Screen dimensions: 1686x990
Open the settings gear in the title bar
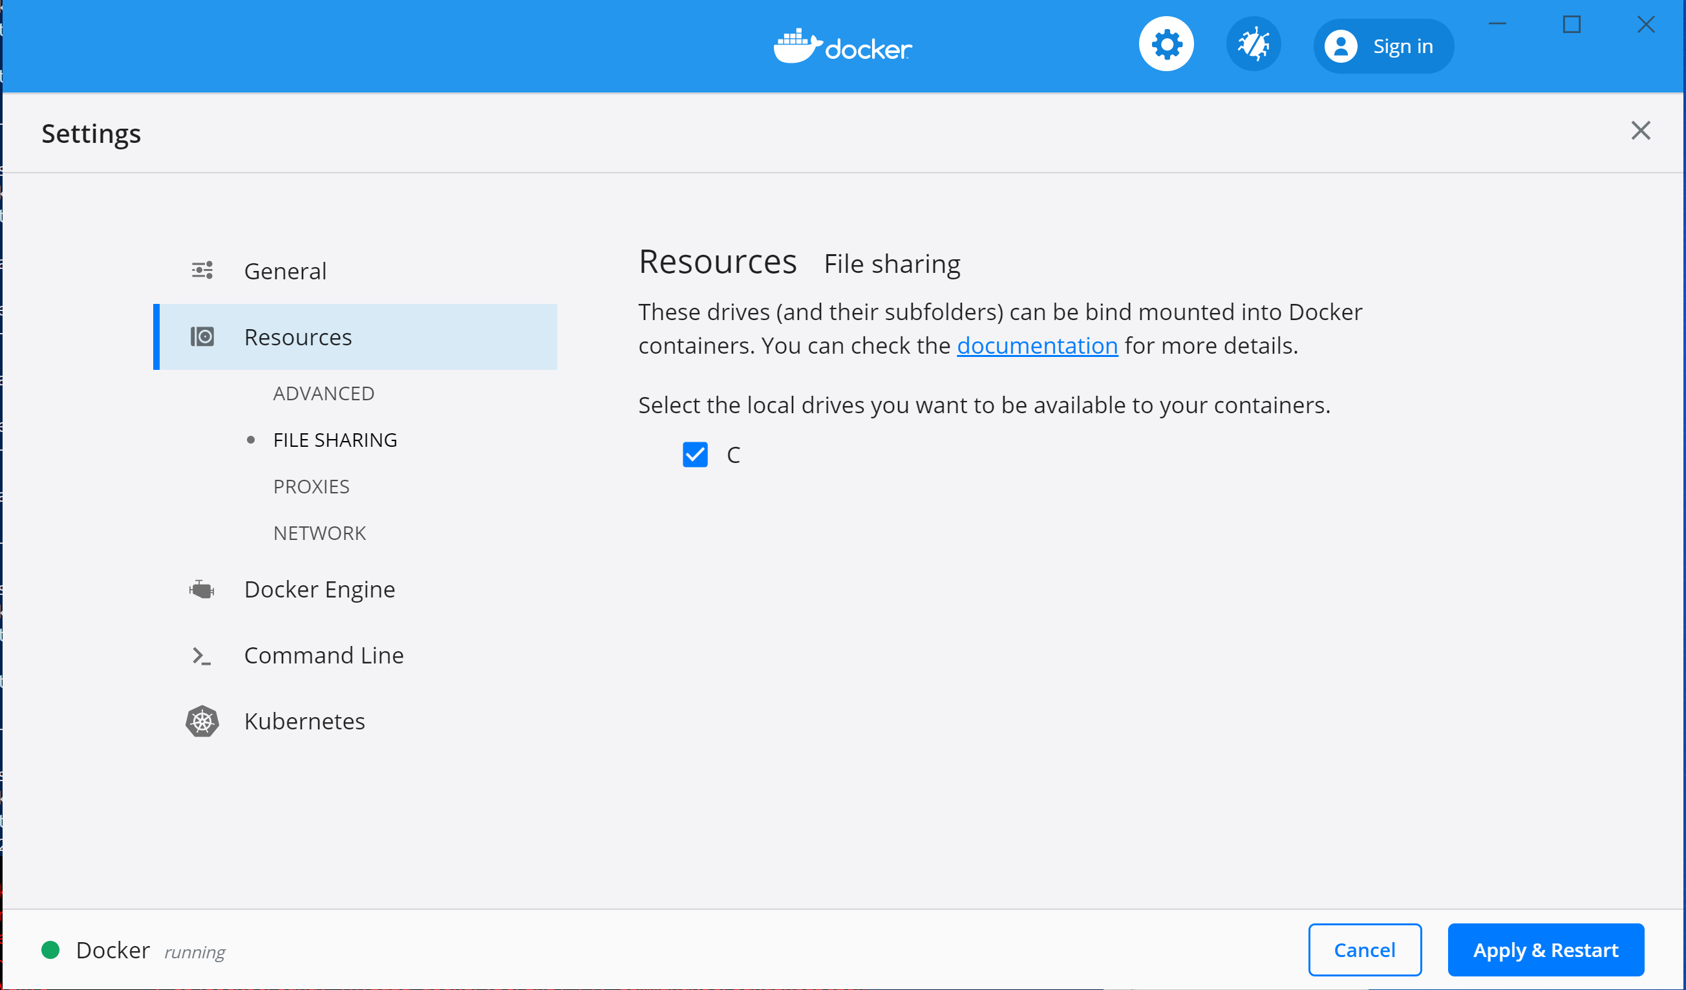click(1166, 43)
